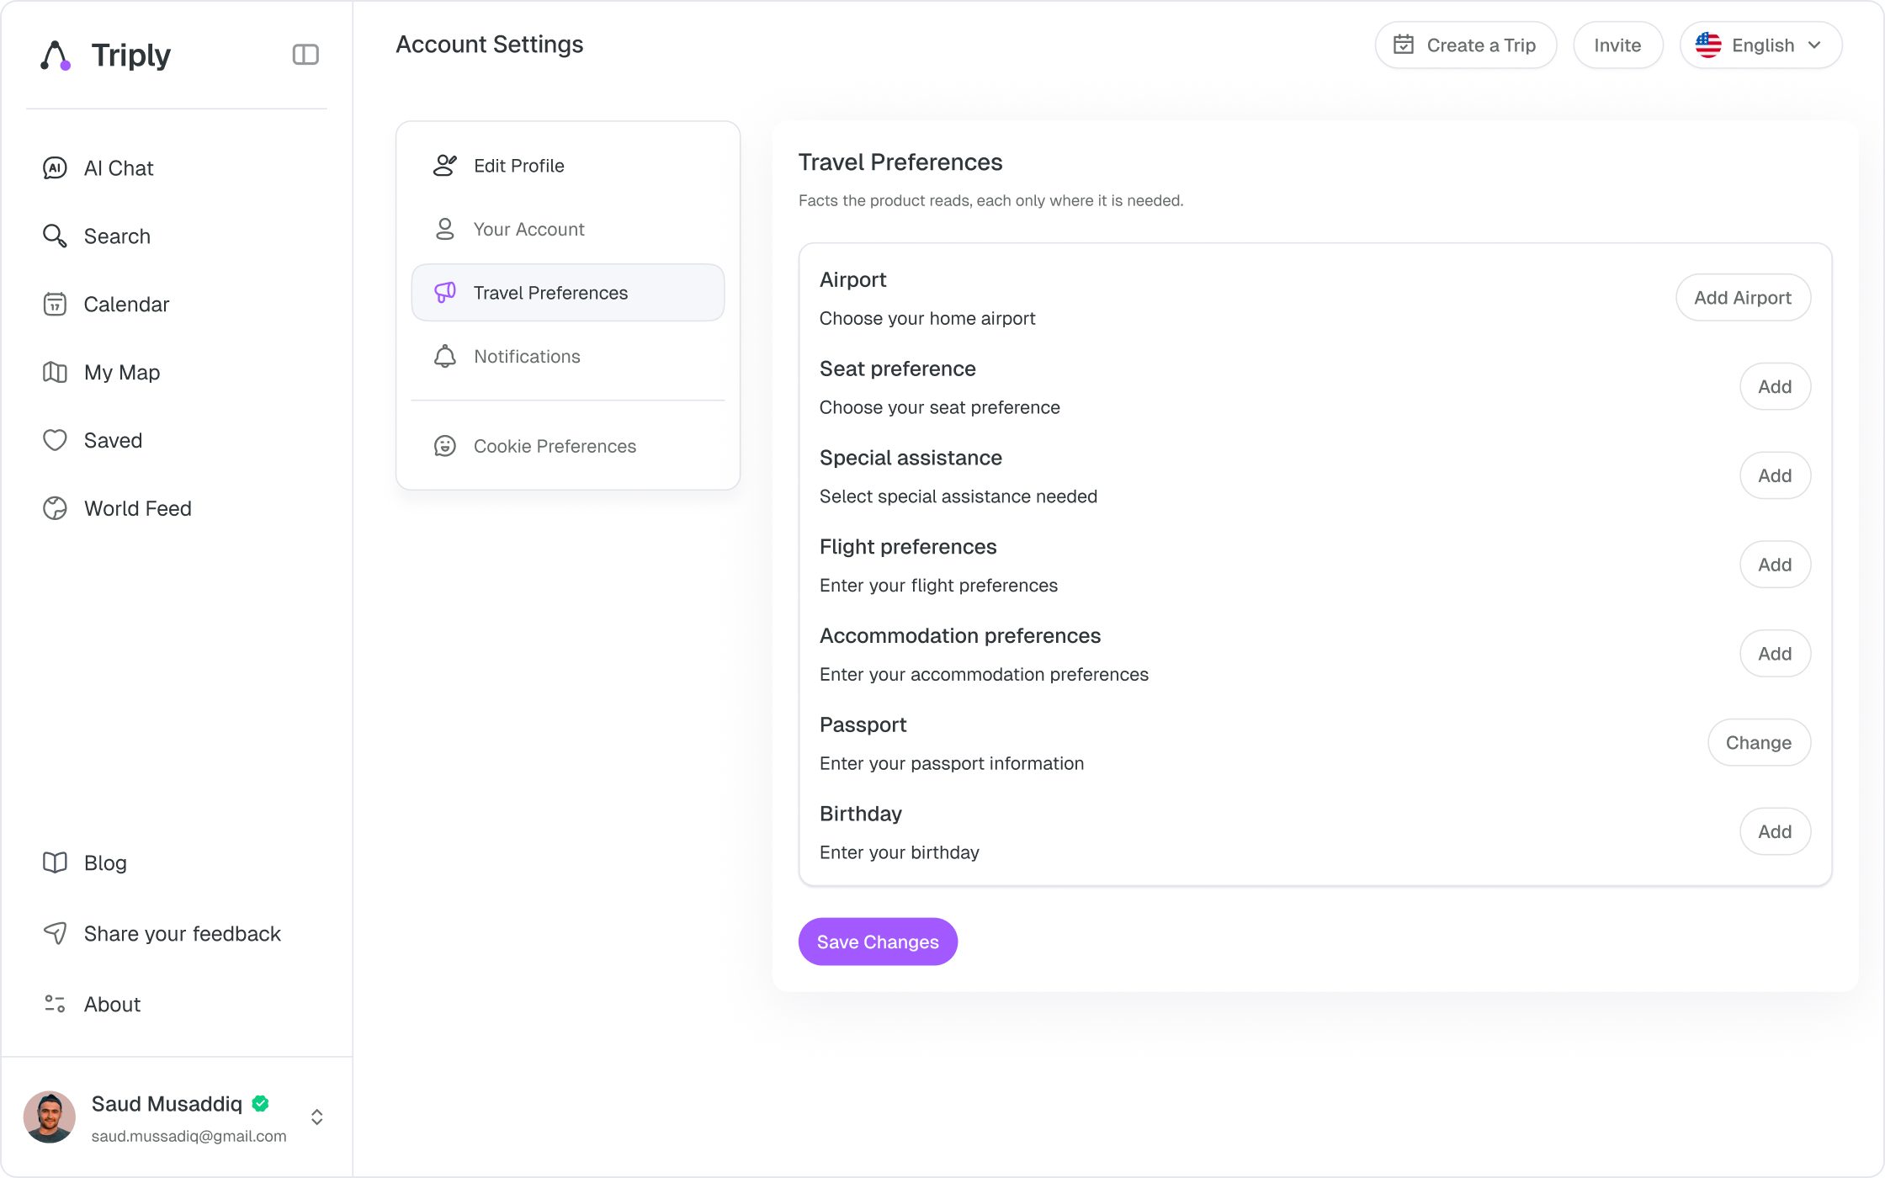Open the English language dropdown arrow
Viewport: 1885px width, 1178px height.
1815,45
